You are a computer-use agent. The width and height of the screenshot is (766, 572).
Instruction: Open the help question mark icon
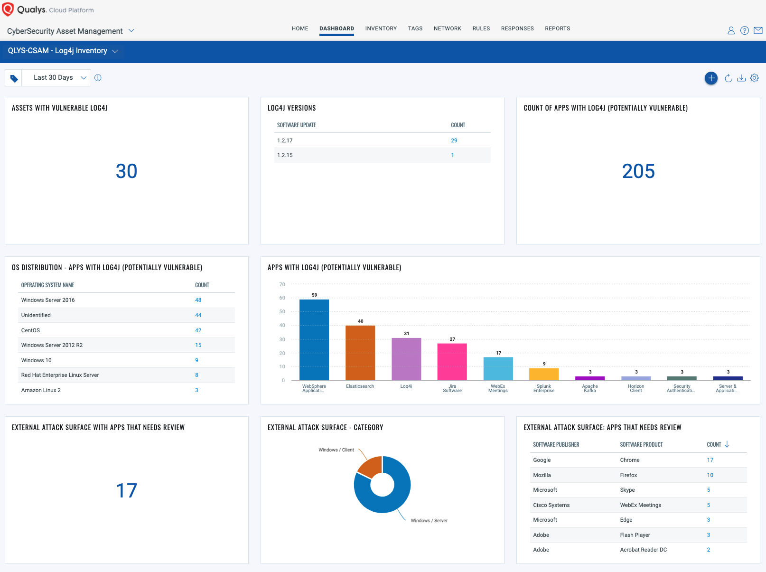tap(745, 30)
